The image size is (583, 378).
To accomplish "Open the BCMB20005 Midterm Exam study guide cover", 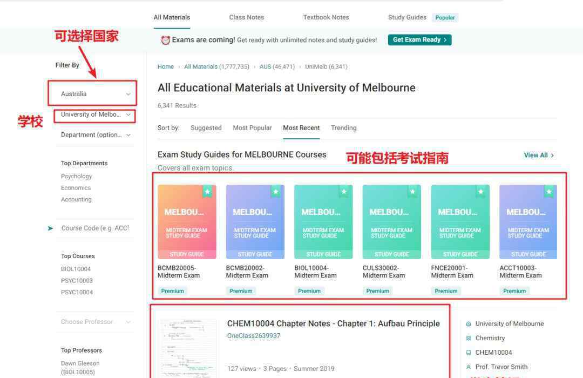I will (187, 222).
